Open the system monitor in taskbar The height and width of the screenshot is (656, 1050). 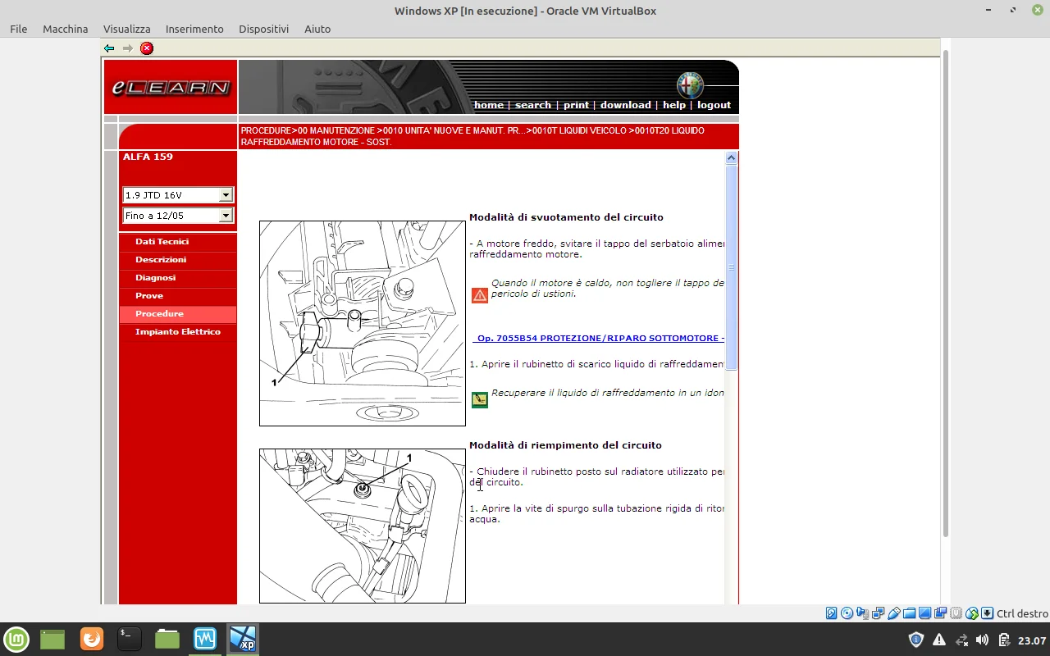tap(205, 639)
